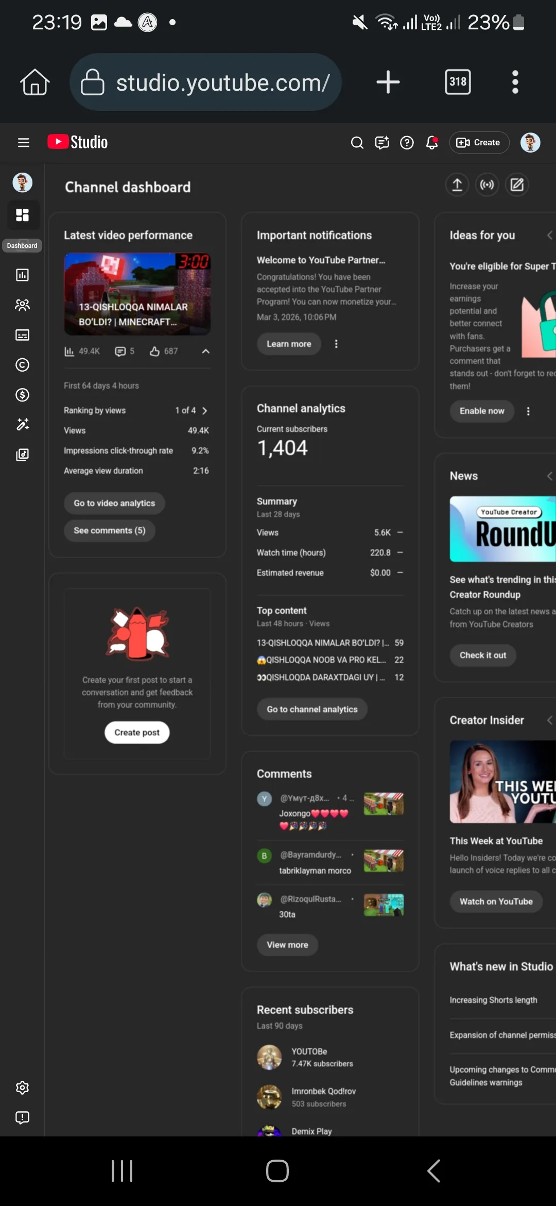Open the Earn dollar sidebar icon
The width and height of the screenshot is (556, 1206).
[x=22, y=395]
